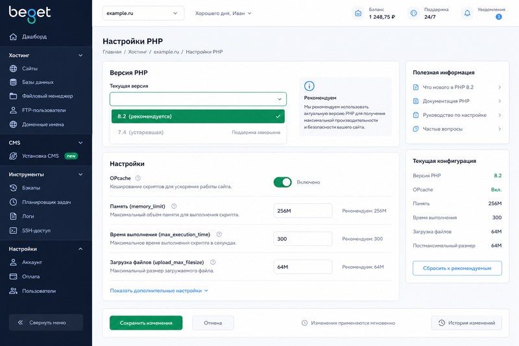Open 'Что нового в PHP 8.2' link
Screen dimensions: 519x346
457,88
